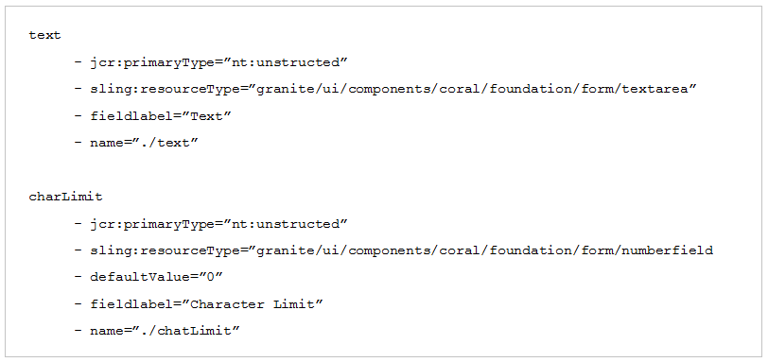
Task: Click the numberfield sling:resourceType line
Action: pos(393,251)
